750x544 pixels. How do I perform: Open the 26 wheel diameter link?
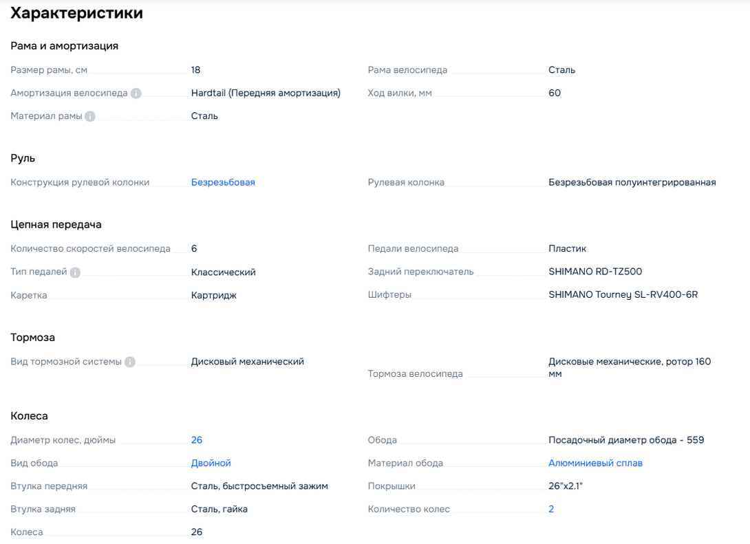[x=197, y=439]
